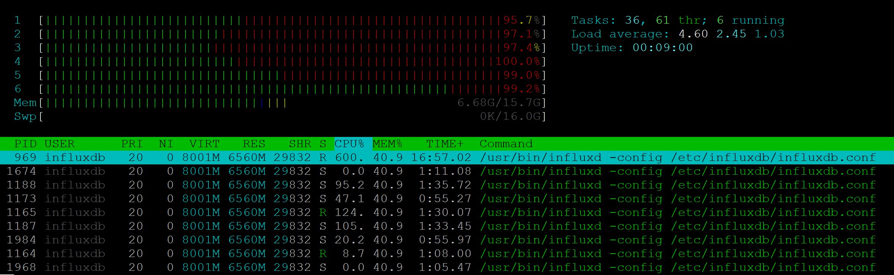Click the Swp usage bar 0K/16.0G
Screen dimensions: 894x275
[293, 116]
